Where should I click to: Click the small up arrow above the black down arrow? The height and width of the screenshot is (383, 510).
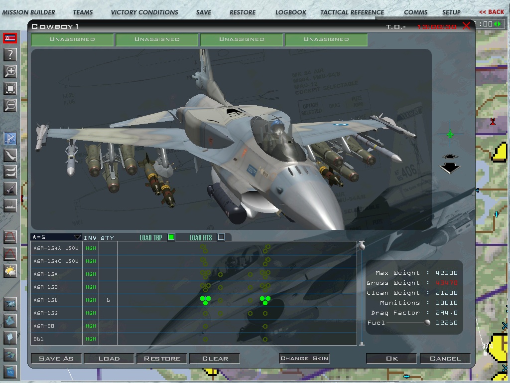pos(450,156)
